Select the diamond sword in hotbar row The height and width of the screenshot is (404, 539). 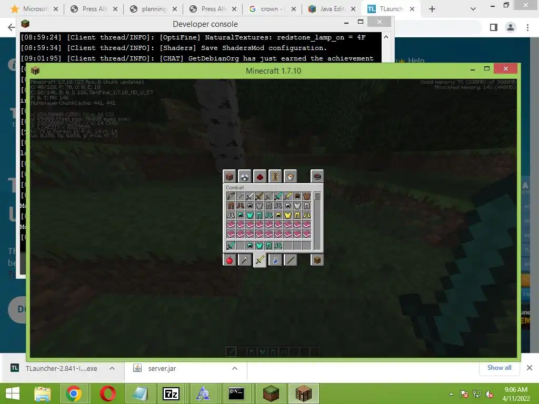point(231,246)
